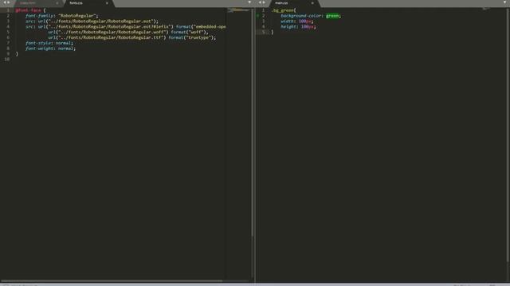This screenshot has width=510, height=286.
Task: Click the left pane vertical scrollbar
Action: pos(252,122)
